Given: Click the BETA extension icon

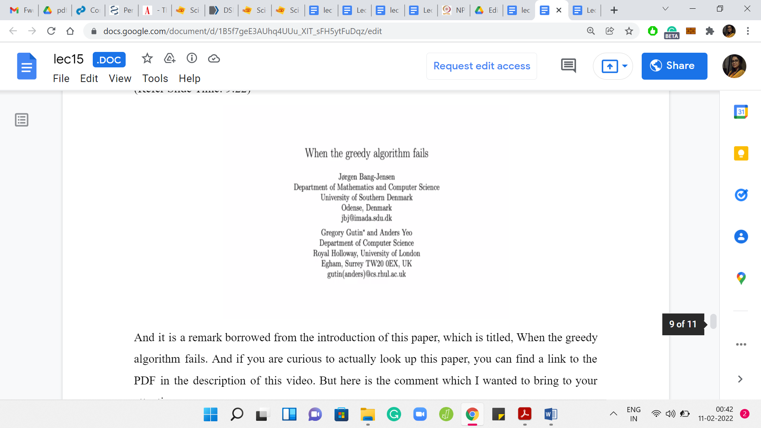Looking at the screenshot, I should click(x=671, y=32).
